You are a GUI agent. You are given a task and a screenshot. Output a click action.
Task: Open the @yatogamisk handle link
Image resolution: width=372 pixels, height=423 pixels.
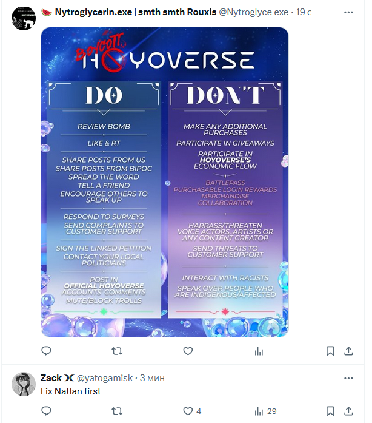pos(105,378)
